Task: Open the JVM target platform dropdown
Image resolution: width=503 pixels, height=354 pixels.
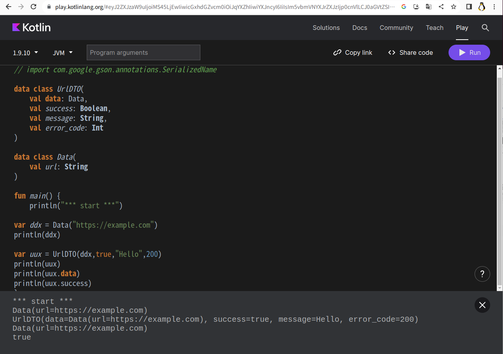Action: click(63, 52)
